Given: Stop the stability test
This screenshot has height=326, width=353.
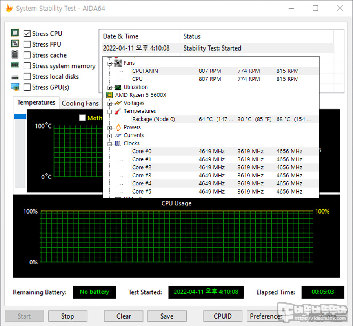Looking at the screenshot, I should (x=67, y=316).
